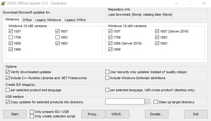211x121 pixels.
Task: Enable Windows 10 x86 version 1803
Action: (x=57, y=37)
